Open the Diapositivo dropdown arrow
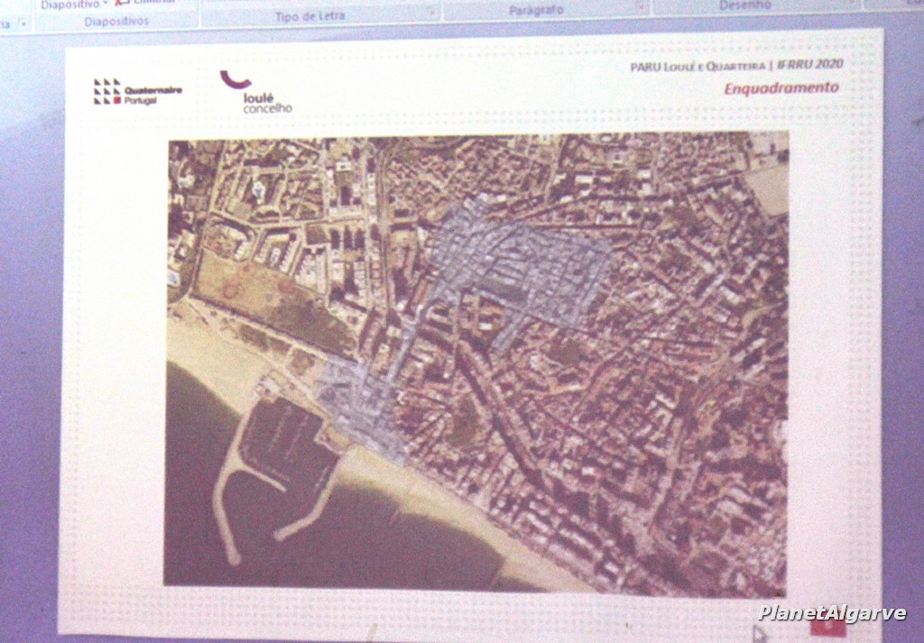 point(104,5)
